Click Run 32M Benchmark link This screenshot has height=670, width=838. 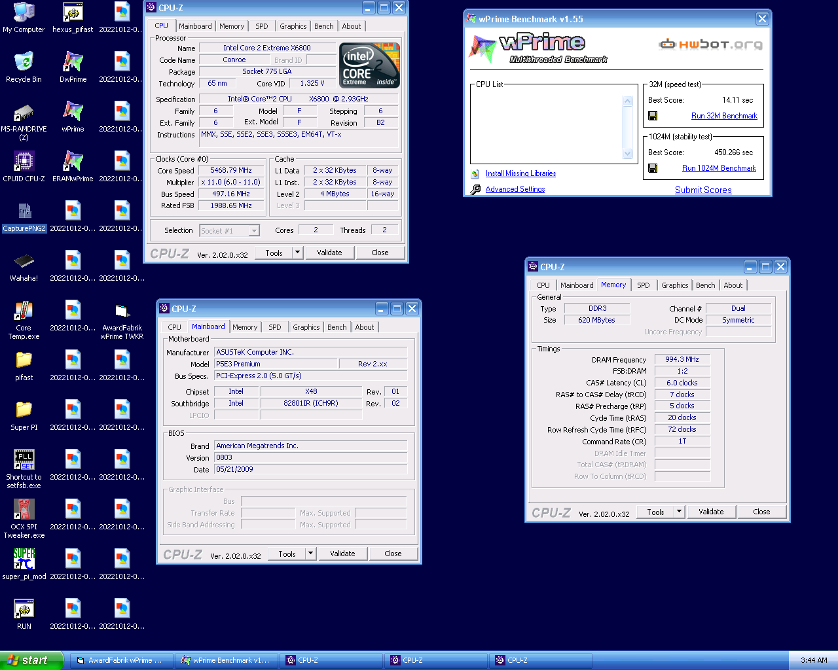(x=724, y=116)
